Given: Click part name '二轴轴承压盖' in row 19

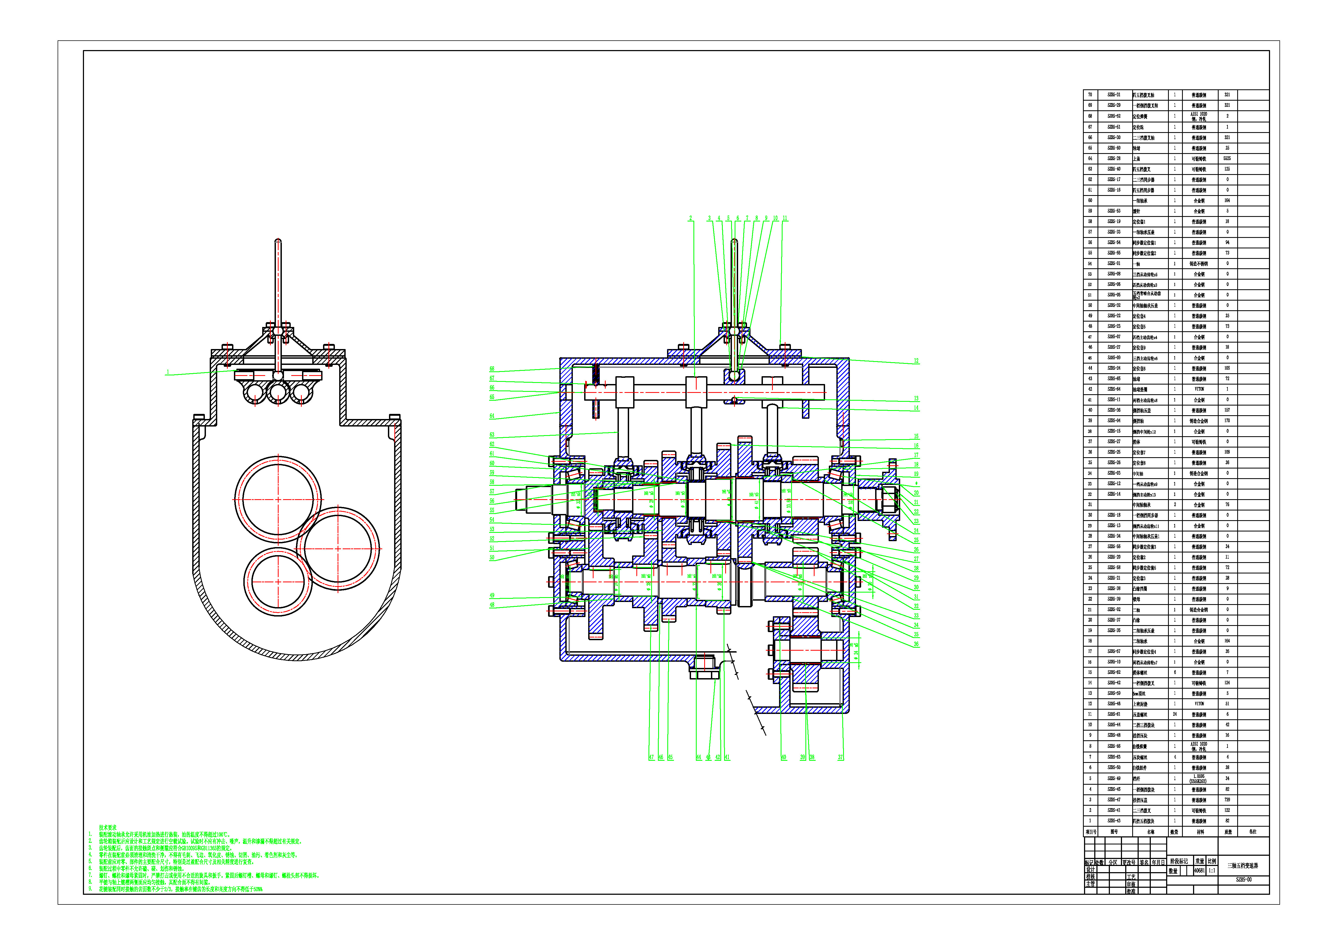Looking at the screenshot, I should coord(1144,631).
